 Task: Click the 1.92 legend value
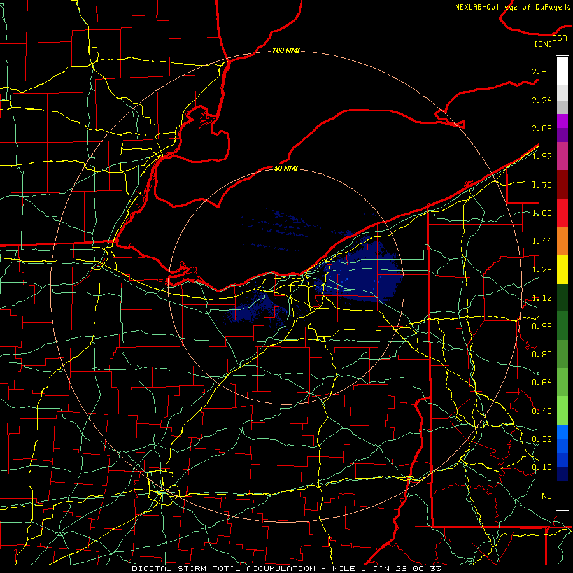tap(542, 157)
